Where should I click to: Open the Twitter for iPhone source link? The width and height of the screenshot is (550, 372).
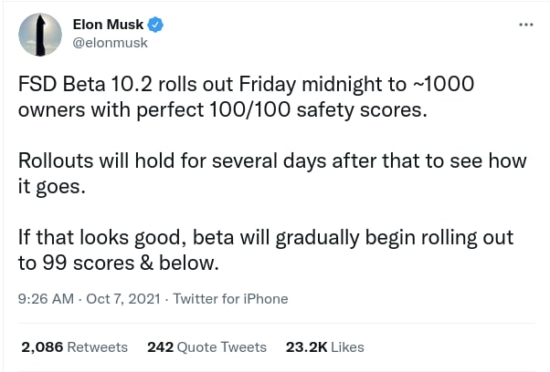pyautogui.click(x=230, y=299)
